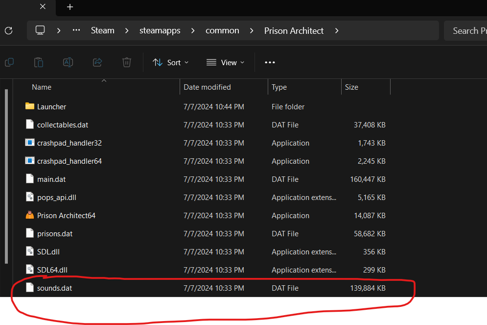Viewport: 487px width, 325px height.
Task: Click the 7/7/2024 10:44 PM date
Action: point(214,107)
